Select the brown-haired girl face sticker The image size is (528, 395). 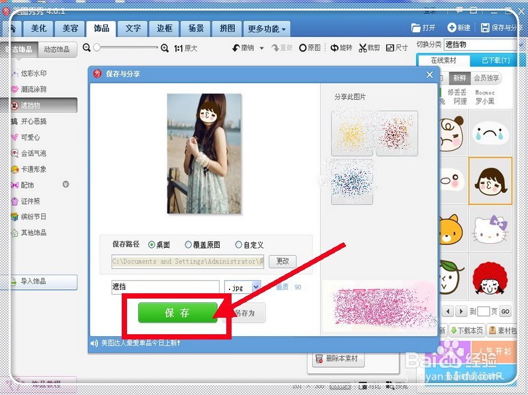pos(491,181)
